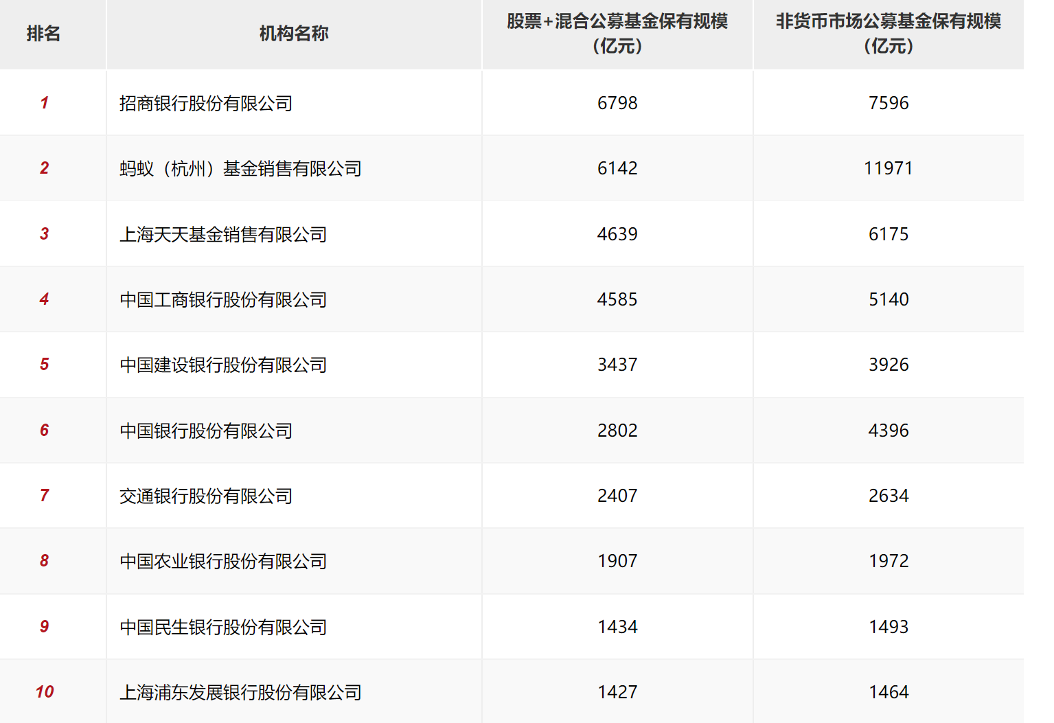Select the 股票+混合公募基金保有规模 column header
Viewport: 1054px width, 723px height.
point(617,34)
